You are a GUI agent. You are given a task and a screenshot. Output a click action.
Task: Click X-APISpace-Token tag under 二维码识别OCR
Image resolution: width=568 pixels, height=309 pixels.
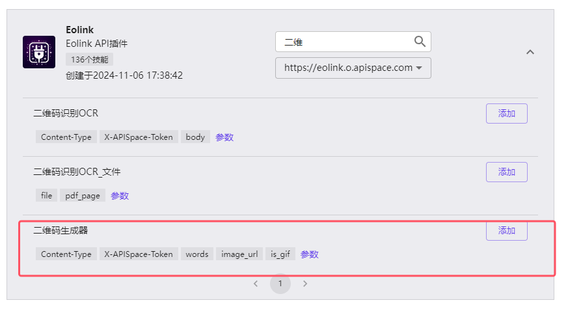tap(139, 137)
